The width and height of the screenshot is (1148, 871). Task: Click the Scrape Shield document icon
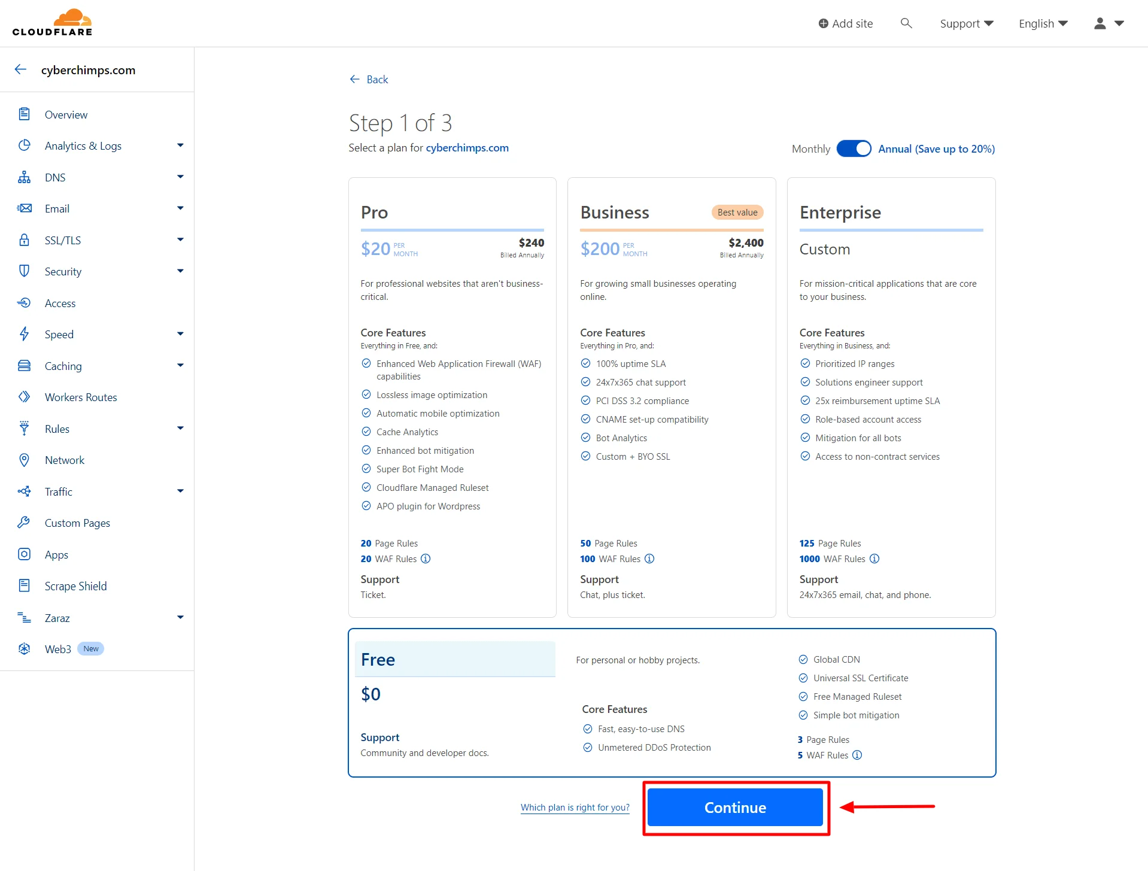click(x=24, y=585)
